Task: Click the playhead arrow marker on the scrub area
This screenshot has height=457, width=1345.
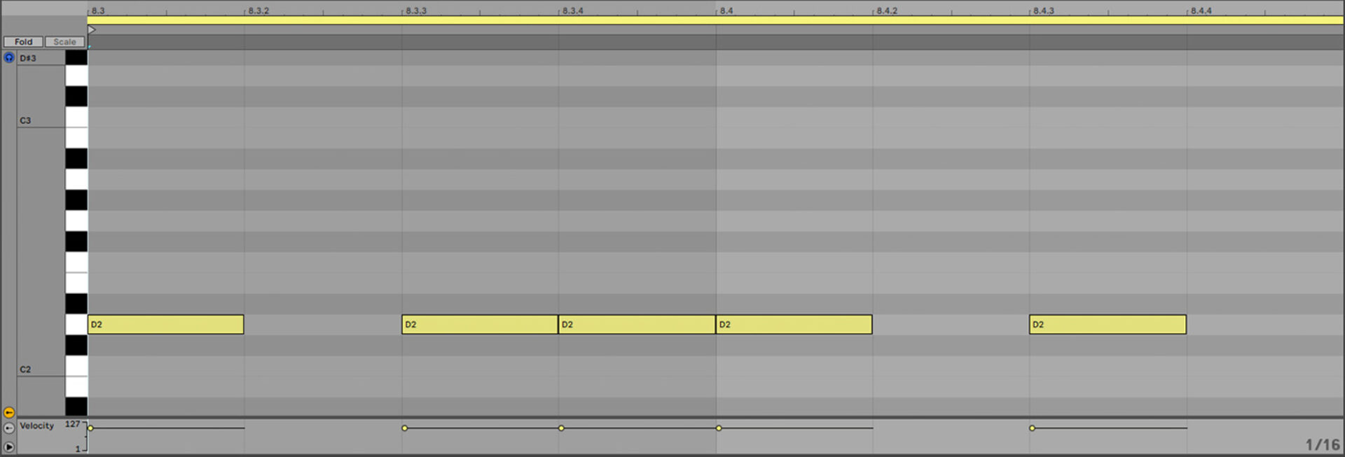Action: click(x=92, y=29)
